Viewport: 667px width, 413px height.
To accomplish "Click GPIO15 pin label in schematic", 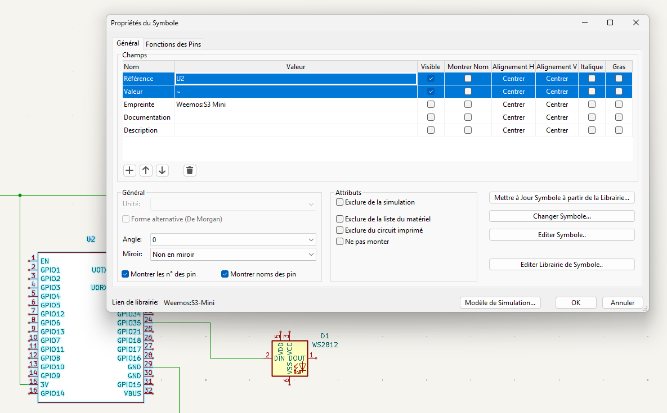I will (x=129, y=384).
